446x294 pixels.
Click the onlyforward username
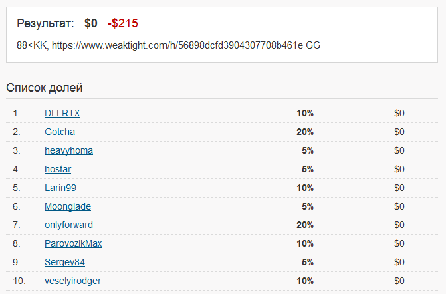pos(68,225)
